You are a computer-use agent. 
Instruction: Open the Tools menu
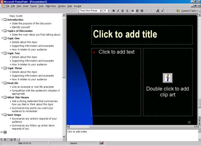pos(41,6)
